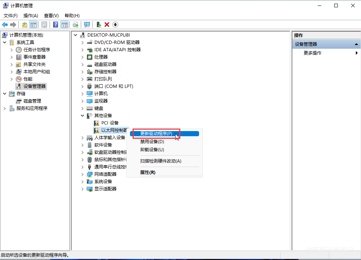
Task: Toggle the show/hide console tree button
Action: pyautogui.click(x=33, y=25)
